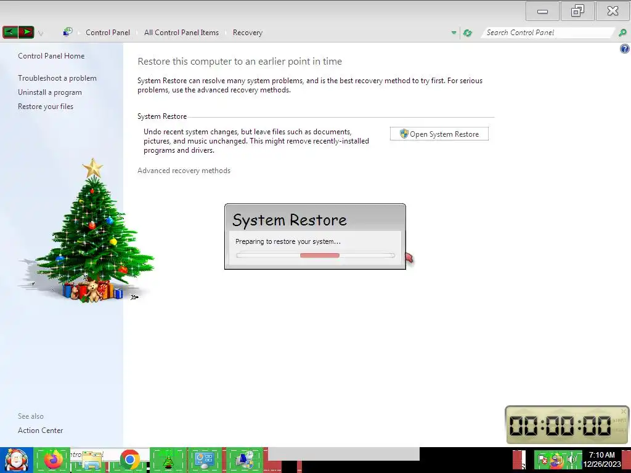The width and height of the screenshot is (631, 473).
Task: Open Firefox from the taskbar
Action: tap(54, 459)
